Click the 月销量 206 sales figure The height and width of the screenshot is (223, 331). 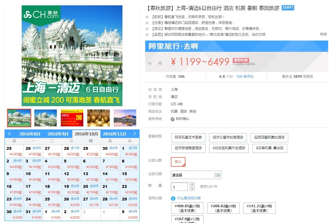175,77
